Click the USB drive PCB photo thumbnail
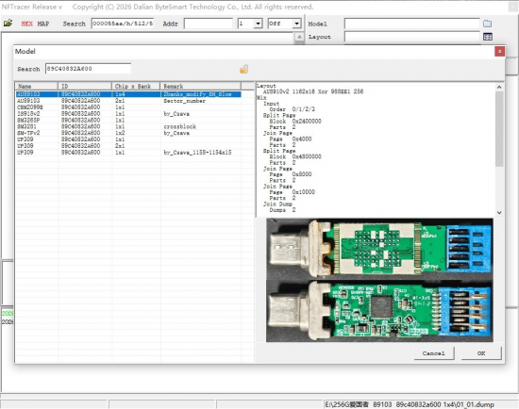 point(379,280)
